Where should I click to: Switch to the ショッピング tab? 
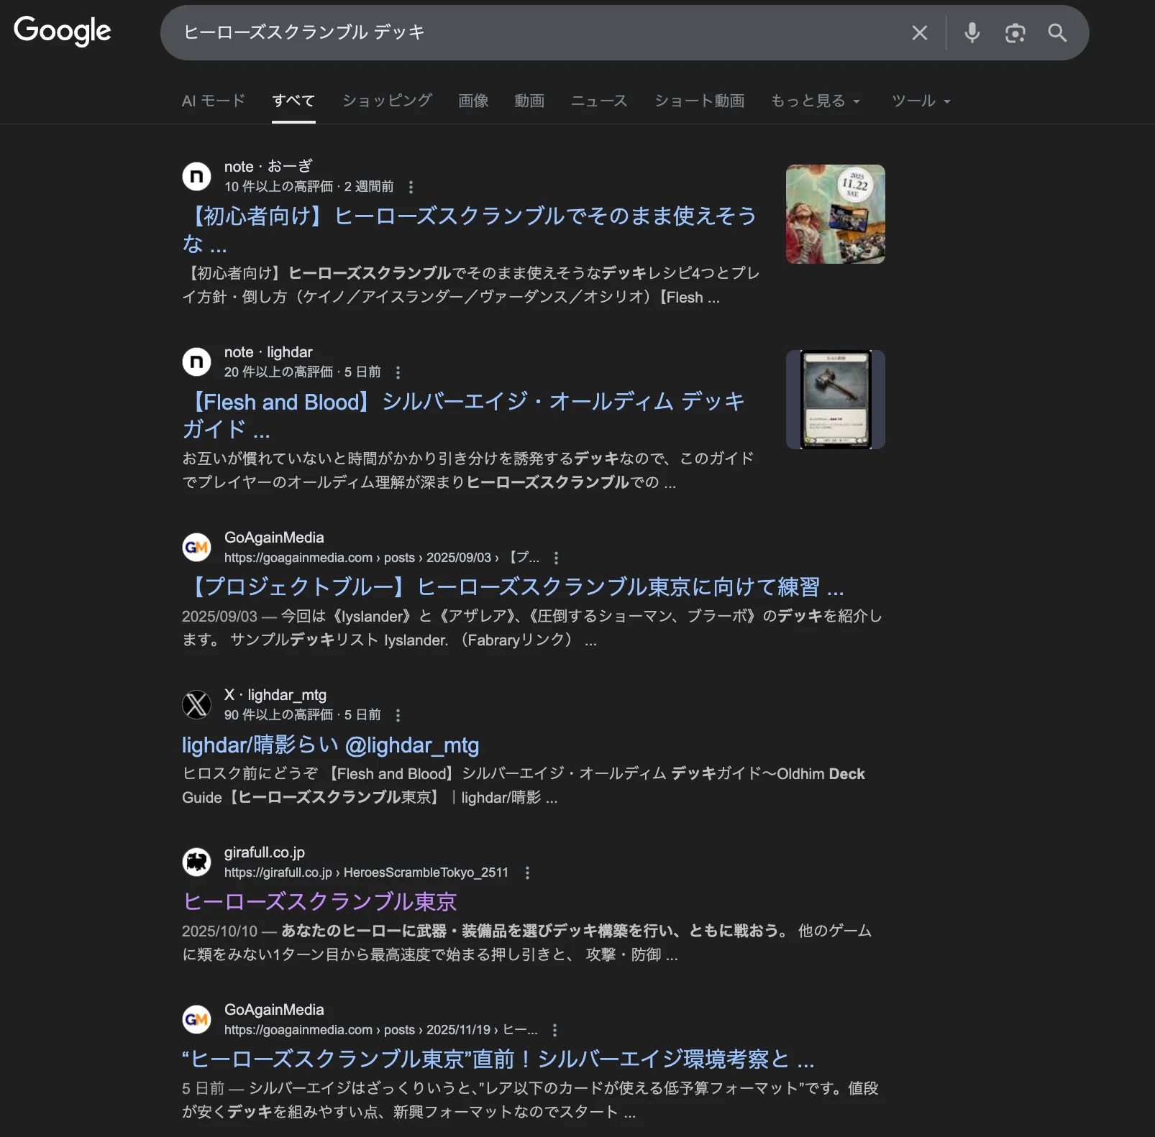(387, 101)
